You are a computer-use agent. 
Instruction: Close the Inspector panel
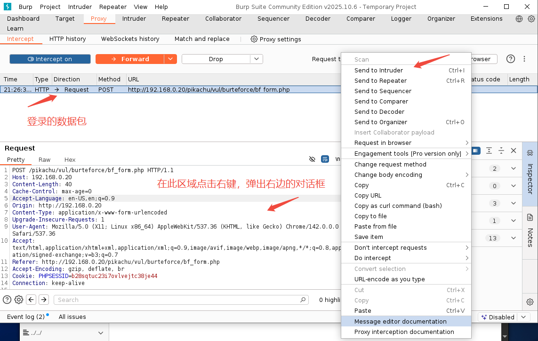514,151
